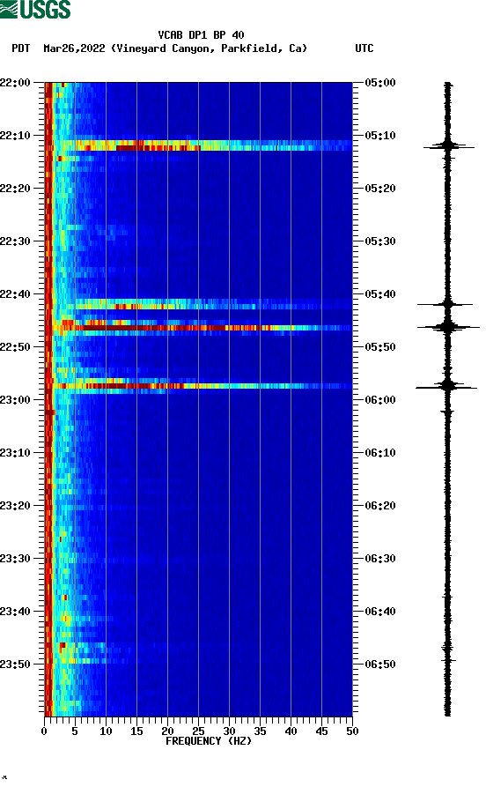Click the '05:00' UTC time label
This screenshot has width=486, height=787.
click(380, 82)
